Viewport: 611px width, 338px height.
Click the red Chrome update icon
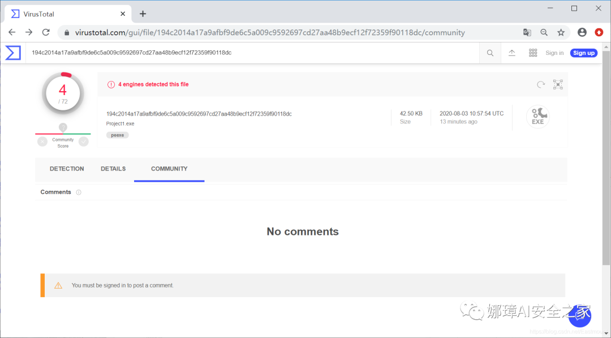599,32
